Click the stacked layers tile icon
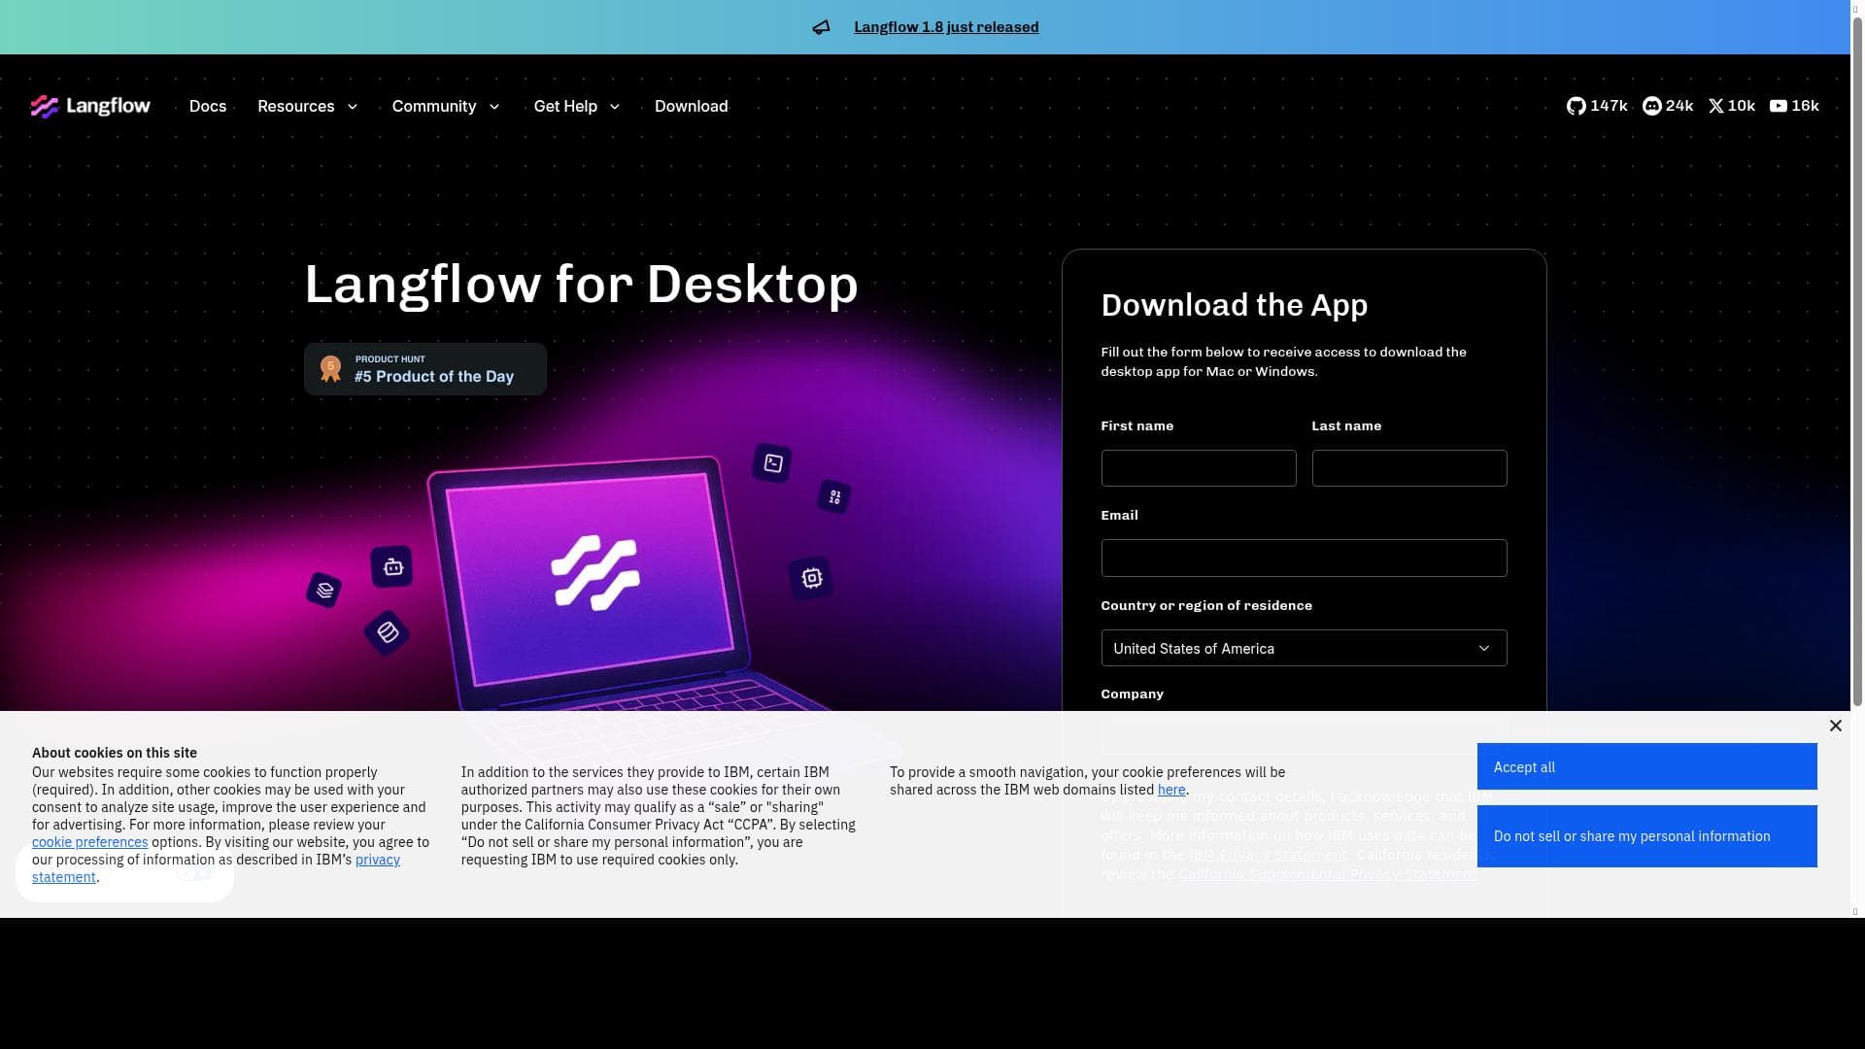The width and height of the screenshot is (1865, 1049). [324, 590]
